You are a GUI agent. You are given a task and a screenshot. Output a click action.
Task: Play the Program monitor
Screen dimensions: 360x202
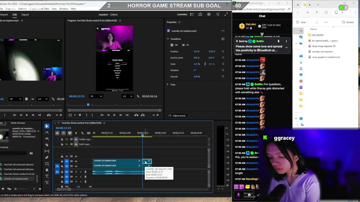114,115
